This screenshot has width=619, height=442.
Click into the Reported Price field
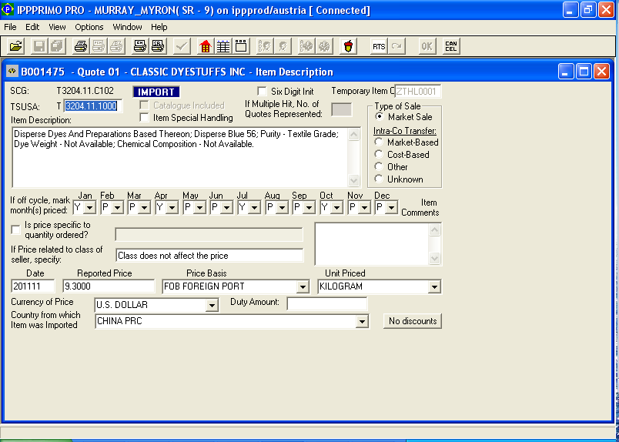coord(109,286)
